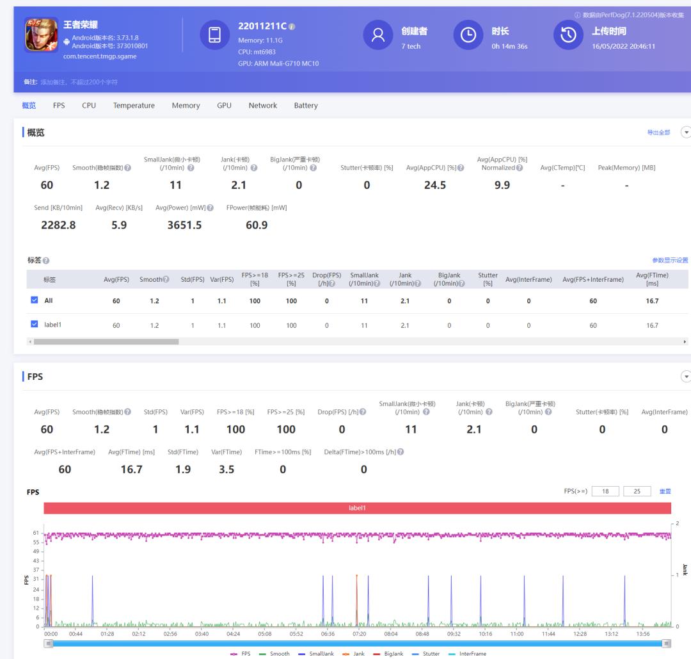Collapse the FPS section panel
The image size is (691, 659).
pyautogui.click(x=686, y=377)
